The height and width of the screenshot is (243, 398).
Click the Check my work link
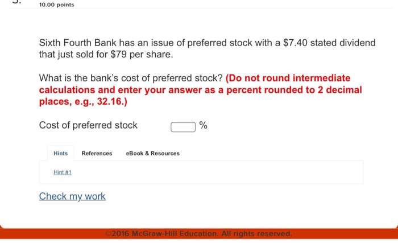tap(72, 196)
